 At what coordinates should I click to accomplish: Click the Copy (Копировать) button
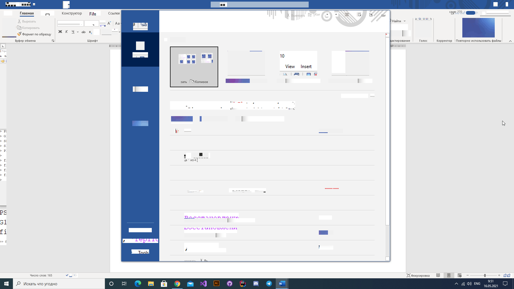(28, 28)
